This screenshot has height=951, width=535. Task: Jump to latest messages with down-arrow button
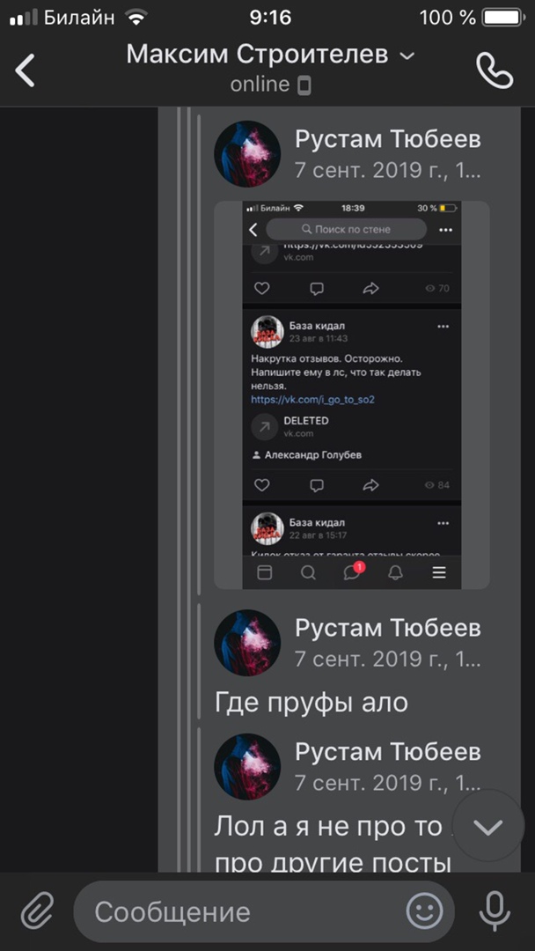point(488,826)
